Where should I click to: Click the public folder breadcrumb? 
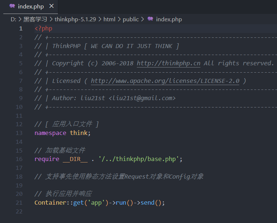click(131, 19)
